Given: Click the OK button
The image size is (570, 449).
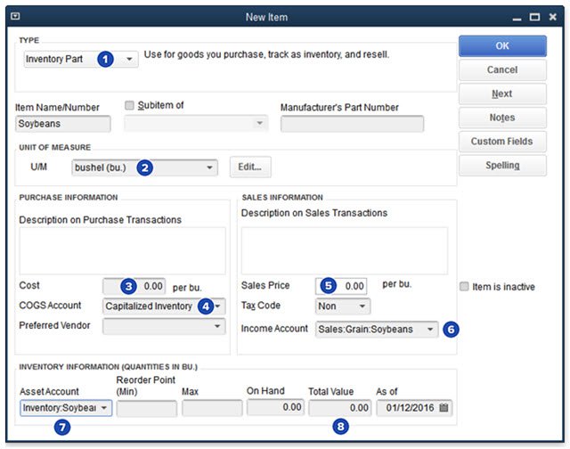Looking at the screenshot, I should pyautogui.click(x=502, y=46).
